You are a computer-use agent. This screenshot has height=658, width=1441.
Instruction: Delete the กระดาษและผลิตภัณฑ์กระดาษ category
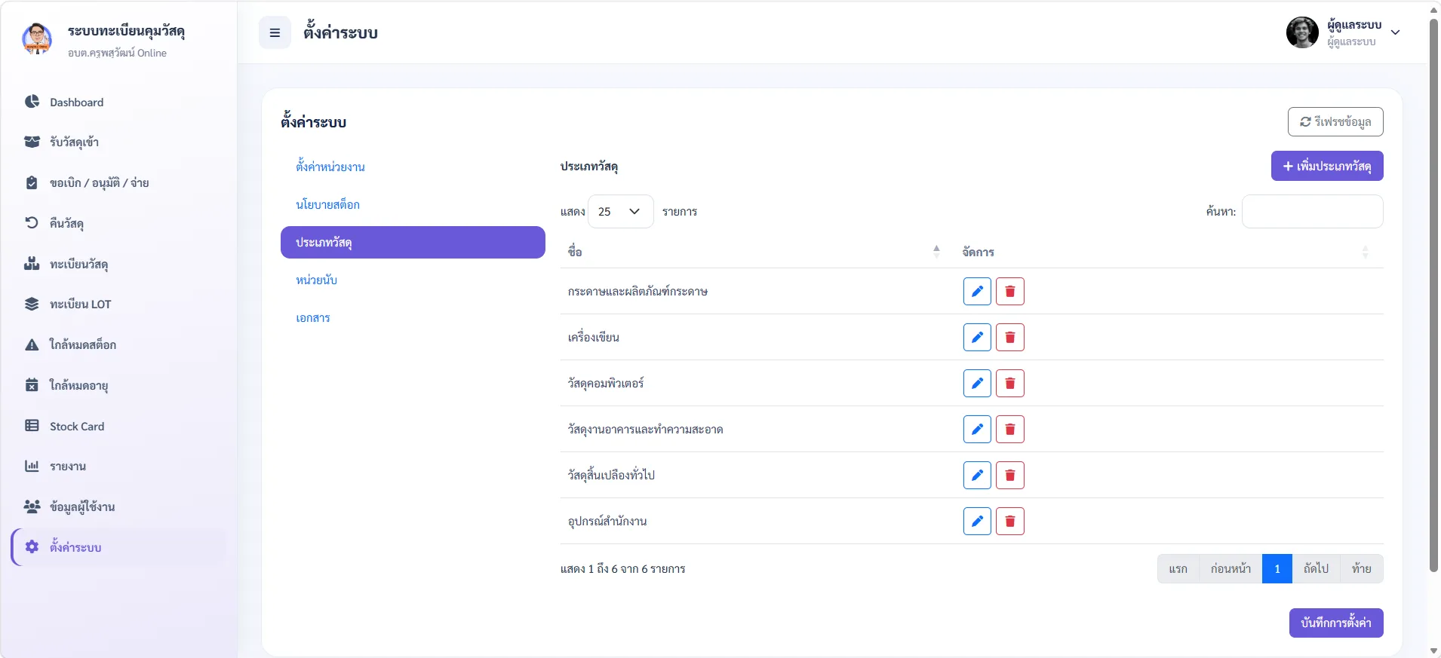coord(1010,292)
